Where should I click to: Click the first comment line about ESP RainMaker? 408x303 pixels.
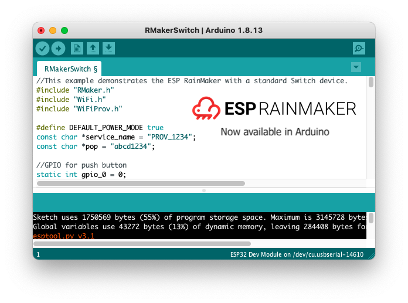(192, 81)
